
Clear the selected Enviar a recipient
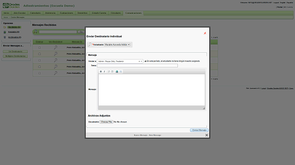click(x=139, y=61)
